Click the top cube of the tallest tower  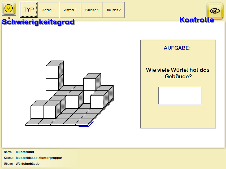point(52,72)
